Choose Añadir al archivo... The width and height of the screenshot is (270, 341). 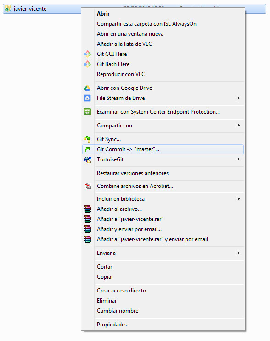tap(163, 209)
